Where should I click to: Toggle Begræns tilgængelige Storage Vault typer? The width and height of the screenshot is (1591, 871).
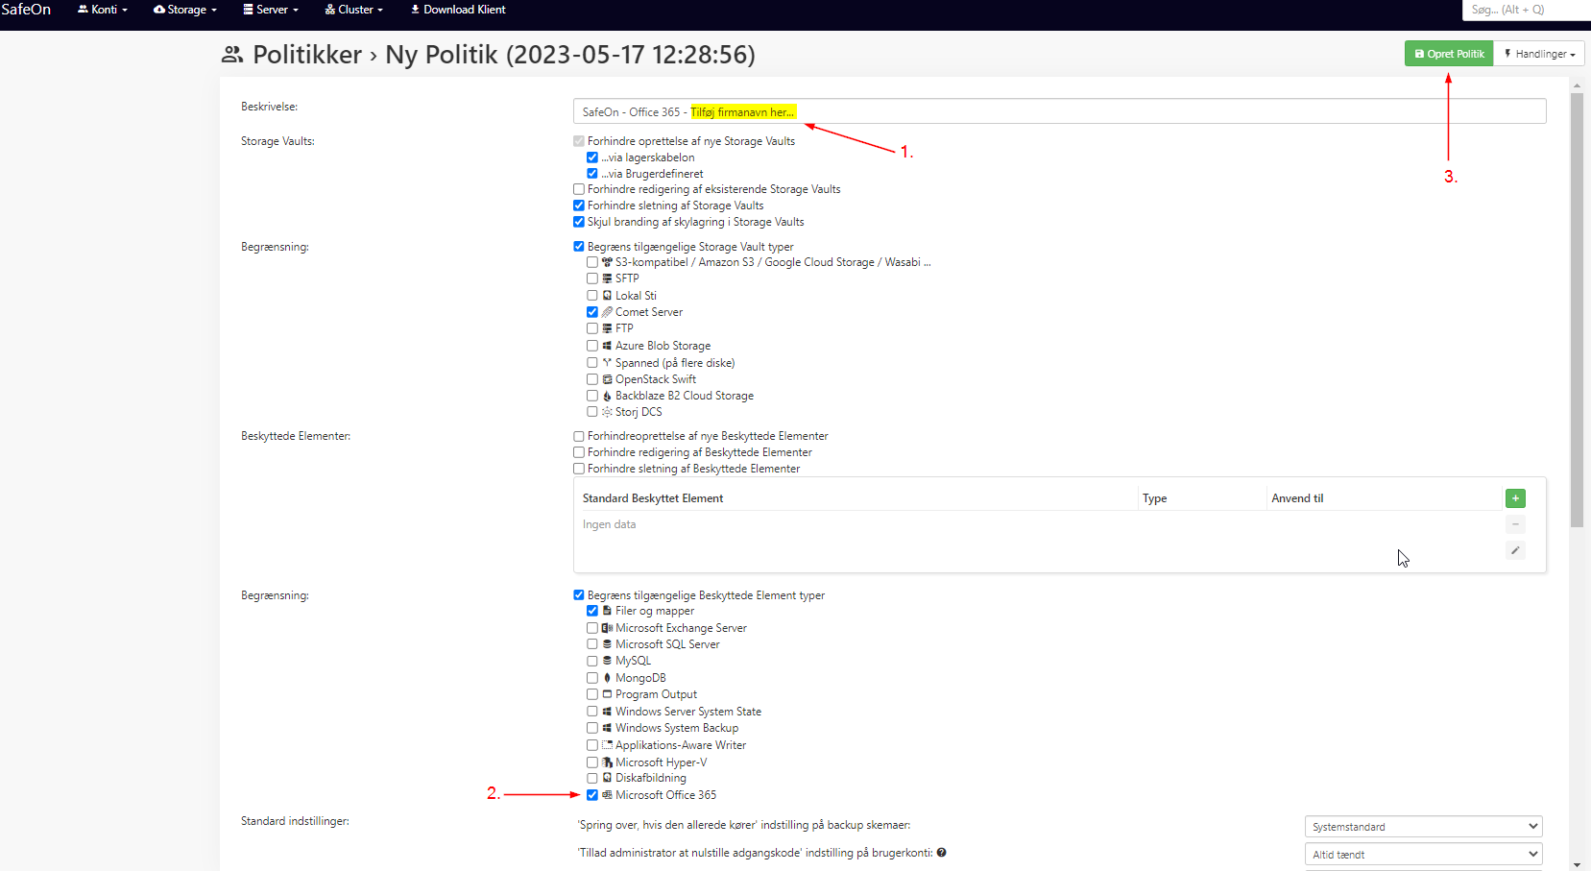(579, 247)
